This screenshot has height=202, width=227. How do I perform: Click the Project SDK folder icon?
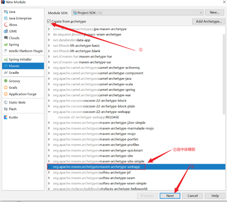[x=75, y=13]
